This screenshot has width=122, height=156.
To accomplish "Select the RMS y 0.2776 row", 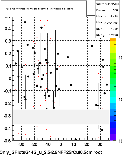I will click(x=107, y=35).
